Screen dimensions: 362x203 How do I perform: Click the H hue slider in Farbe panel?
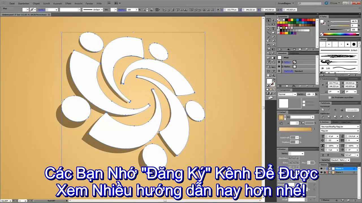click(x=339, y=21)
